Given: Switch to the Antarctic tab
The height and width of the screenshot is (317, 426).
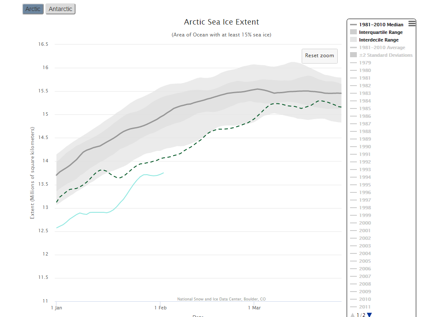Looking at the screenshot, I should [x=60, y=9].
